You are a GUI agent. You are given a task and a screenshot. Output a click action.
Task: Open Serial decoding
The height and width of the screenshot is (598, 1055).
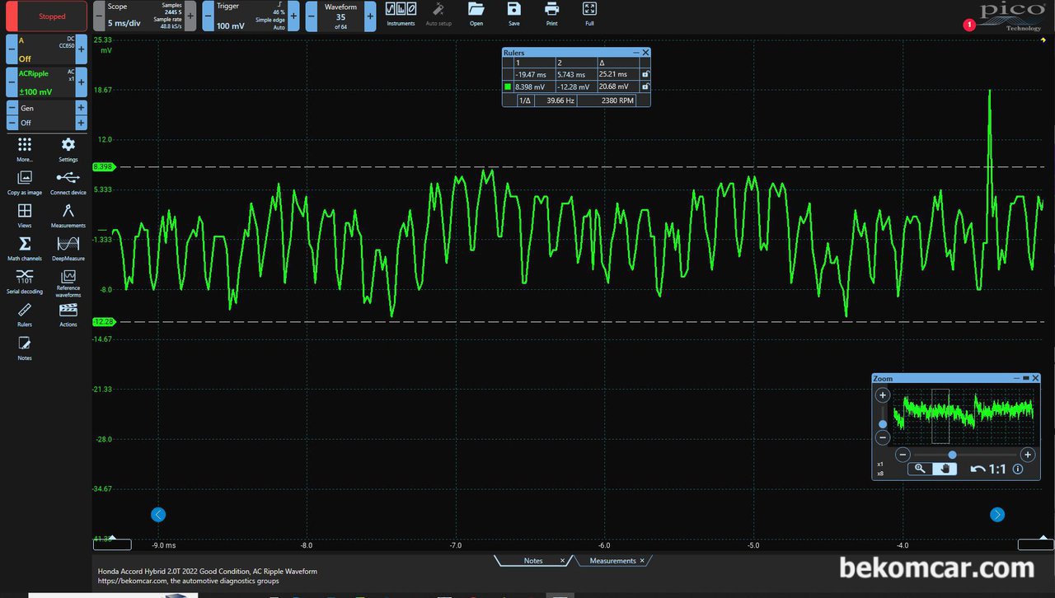tap(25, 280)
